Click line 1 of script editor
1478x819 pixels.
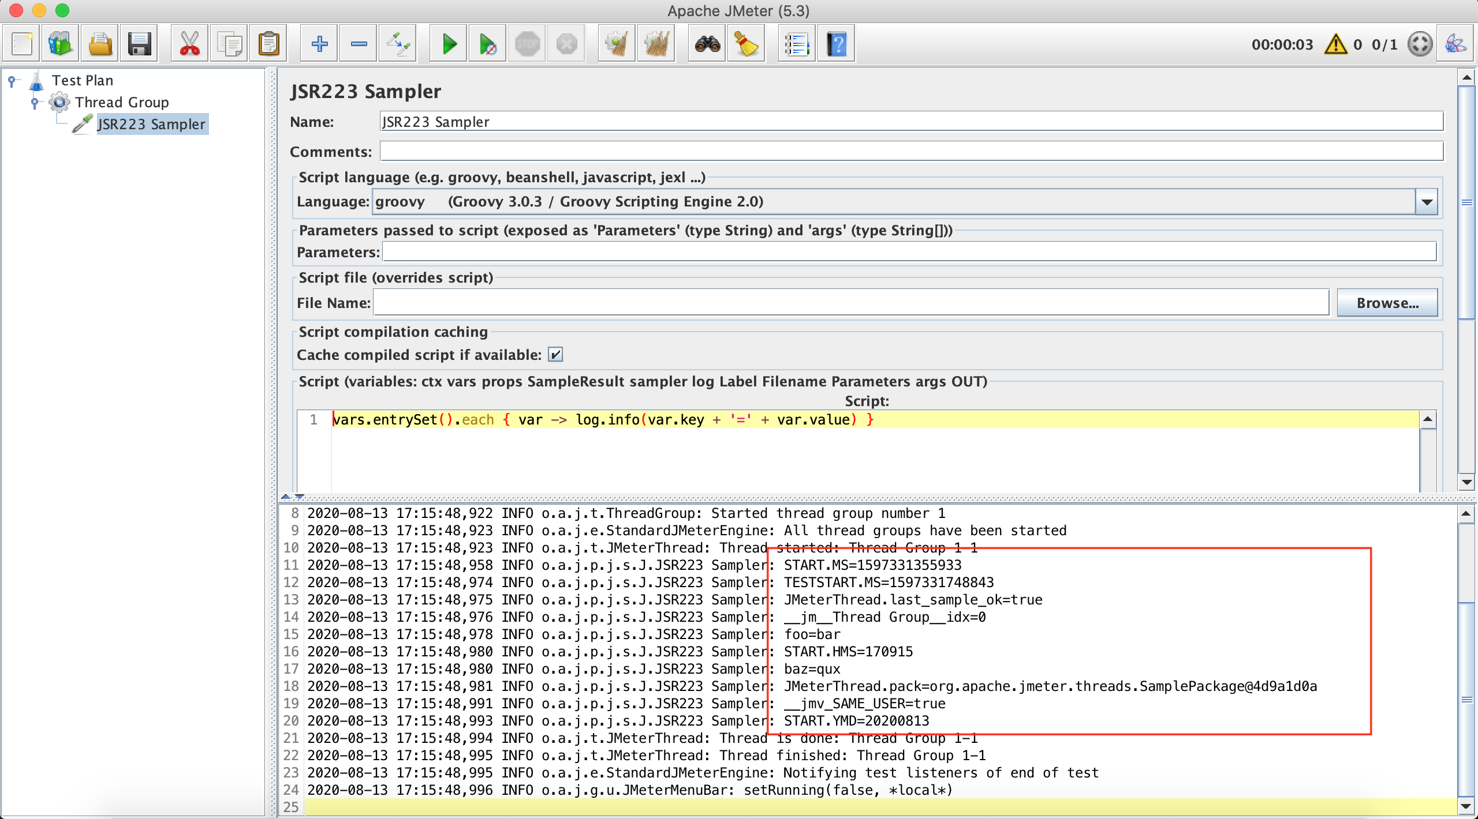tap(875, 419)
